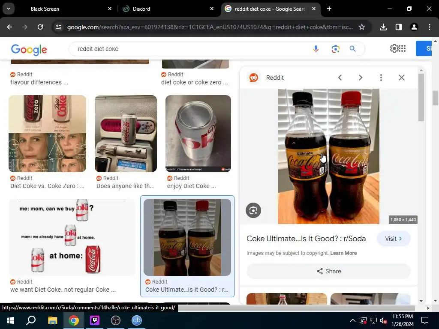Go back to the previous page
This screenshot has height=329, width=439.
[x=9, y=27]
